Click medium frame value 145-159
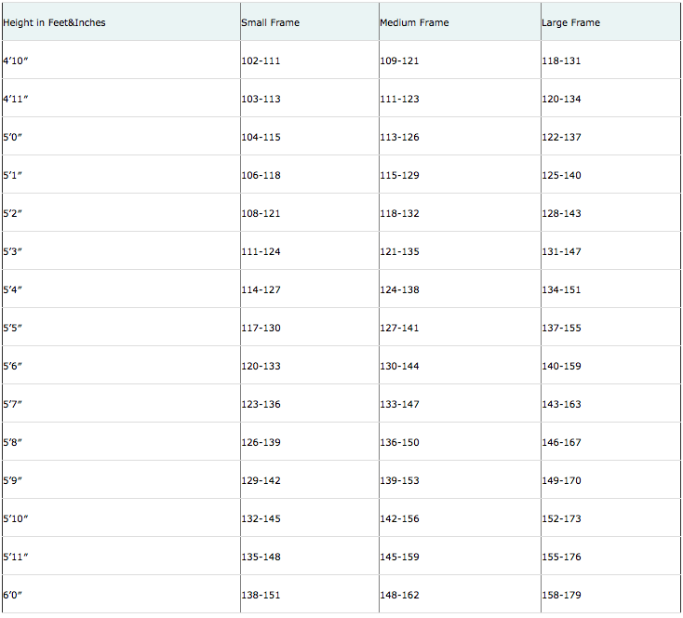 pos(399,557)
